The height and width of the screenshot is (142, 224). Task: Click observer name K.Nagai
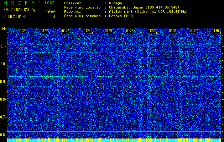[x=116, y=3]
